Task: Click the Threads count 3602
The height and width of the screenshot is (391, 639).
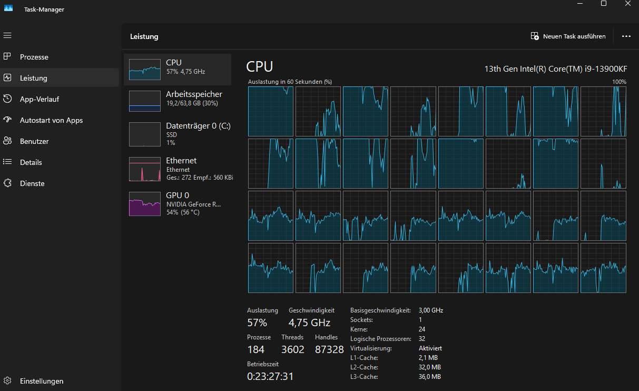Action: click(293, 349)
